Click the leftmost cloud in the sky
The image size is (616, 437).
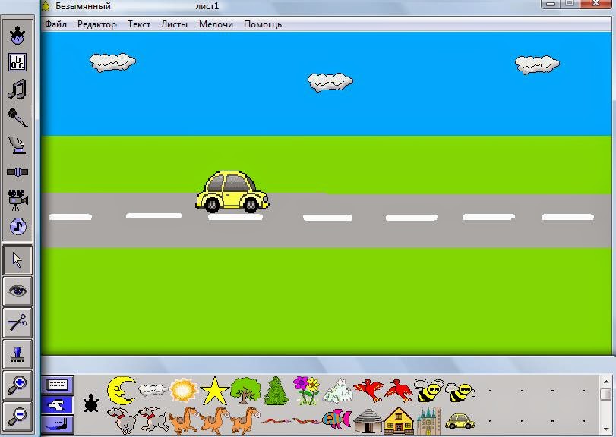point(112,62)
